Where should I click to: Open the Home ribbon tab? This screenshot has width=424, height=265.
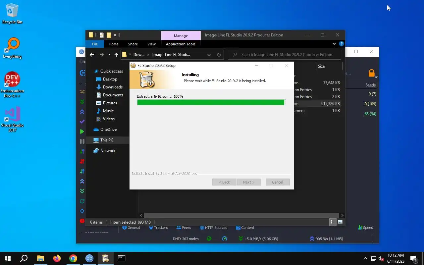pyautogui.click(x=113, y=44)
